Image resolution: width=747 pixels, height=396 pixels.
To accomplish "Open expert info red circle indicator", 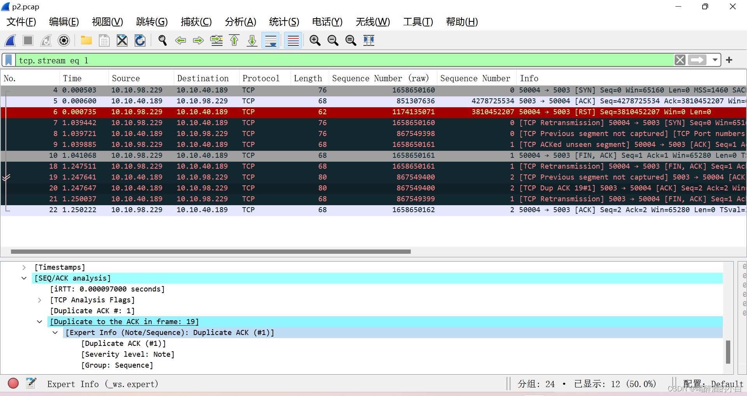I will click(x=13, y=384).
